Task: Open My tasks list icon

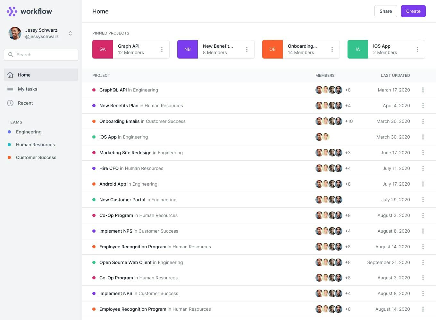Action: (x=10, y=89)
